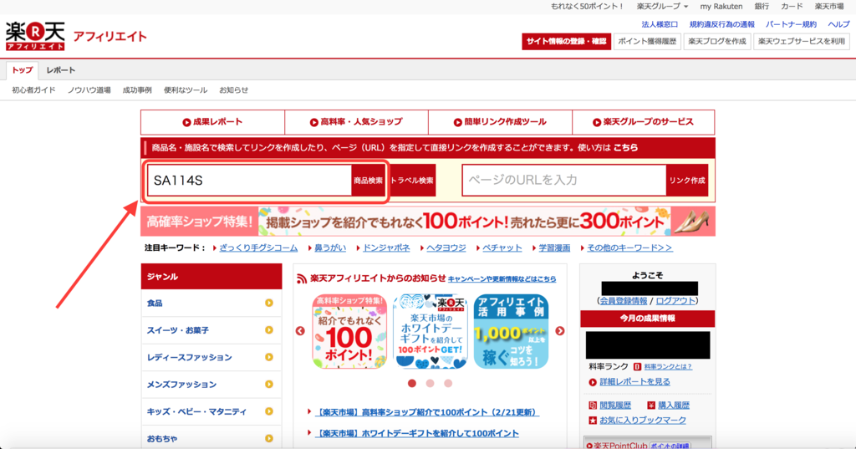Click keyword link ペチャット
The height and width of the screenshot is (449, 856).
(x=502, y=248)
